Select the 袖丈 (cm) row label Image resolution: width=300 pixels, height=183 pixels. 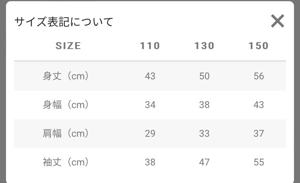coord(66,162)
